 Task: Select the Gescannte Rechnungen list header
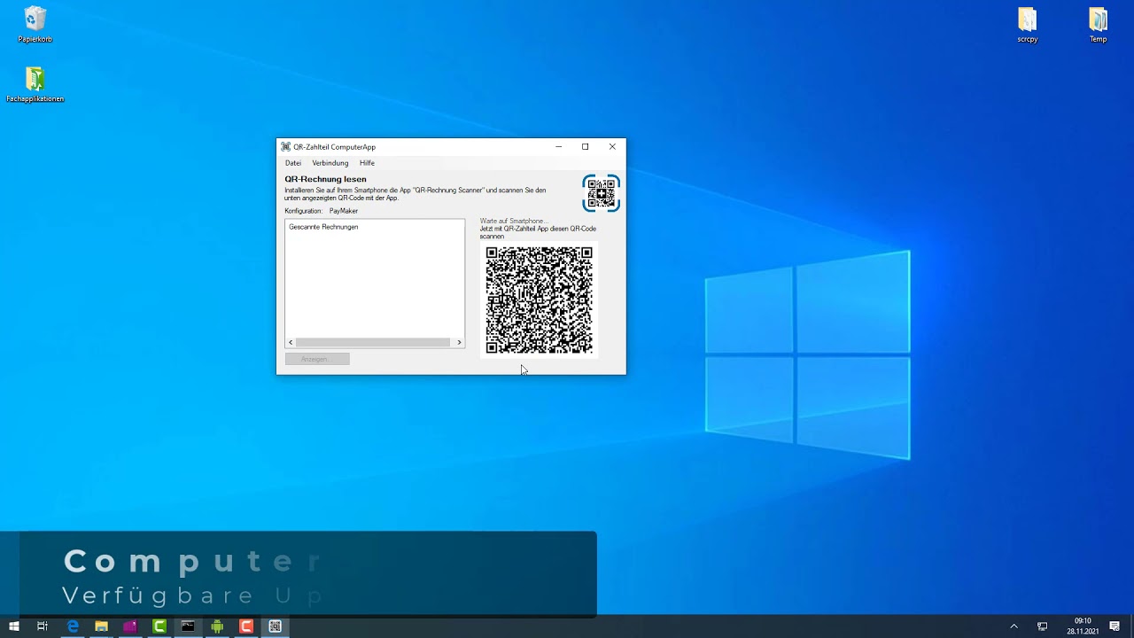click(x=323, y=227)
